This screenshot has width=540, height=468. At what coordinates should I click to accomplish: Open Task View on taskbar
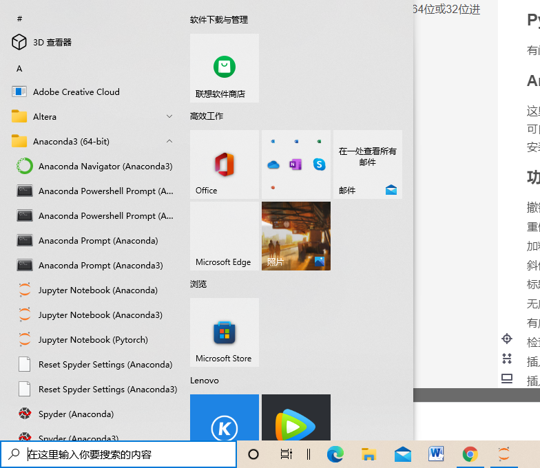[287, 454]
